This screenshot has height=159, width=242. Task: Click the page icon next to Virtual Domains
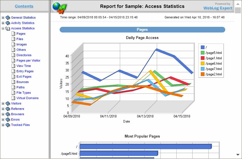coord(14,98)
